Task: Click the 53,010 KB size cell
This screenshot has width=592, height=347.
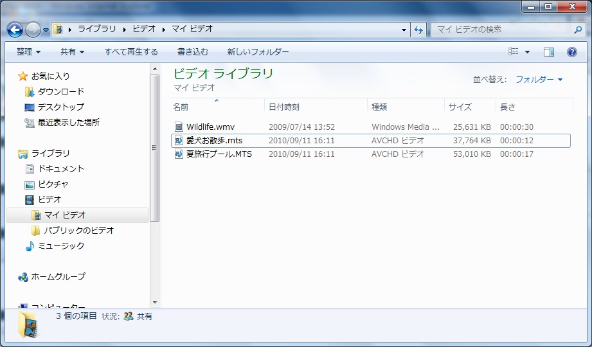Action: coord(472,154)
